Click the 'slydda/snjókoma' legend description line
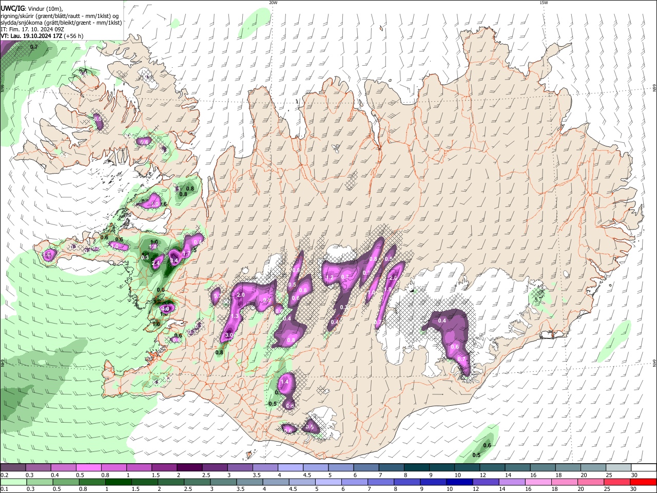Image resolution: width=657 pixels, height=493 pixels. click(61, 23)
